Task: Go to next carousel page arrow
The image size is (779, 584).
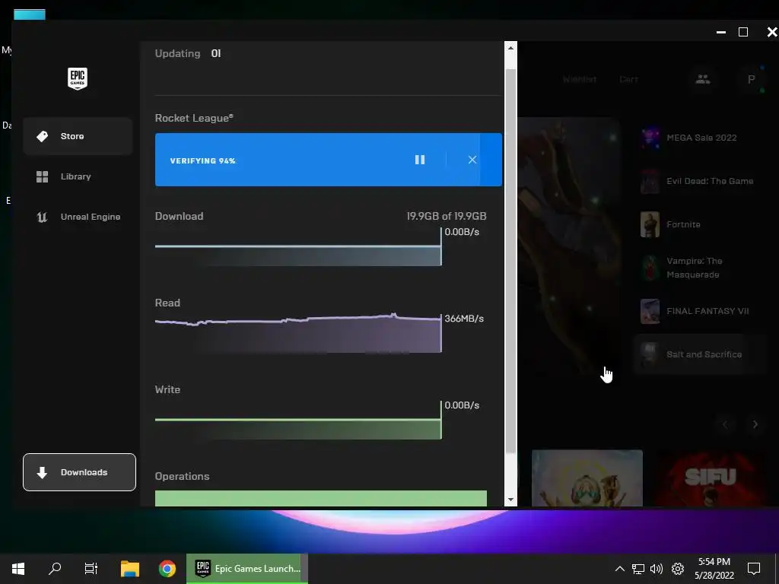Action: point(755,424)
